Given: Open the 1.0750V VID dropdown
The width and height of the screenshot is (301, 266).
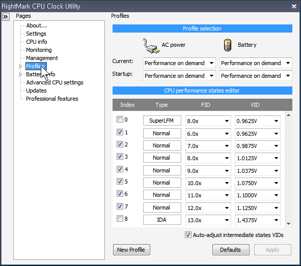Looking at the screenshot, I should pos(258,183).
